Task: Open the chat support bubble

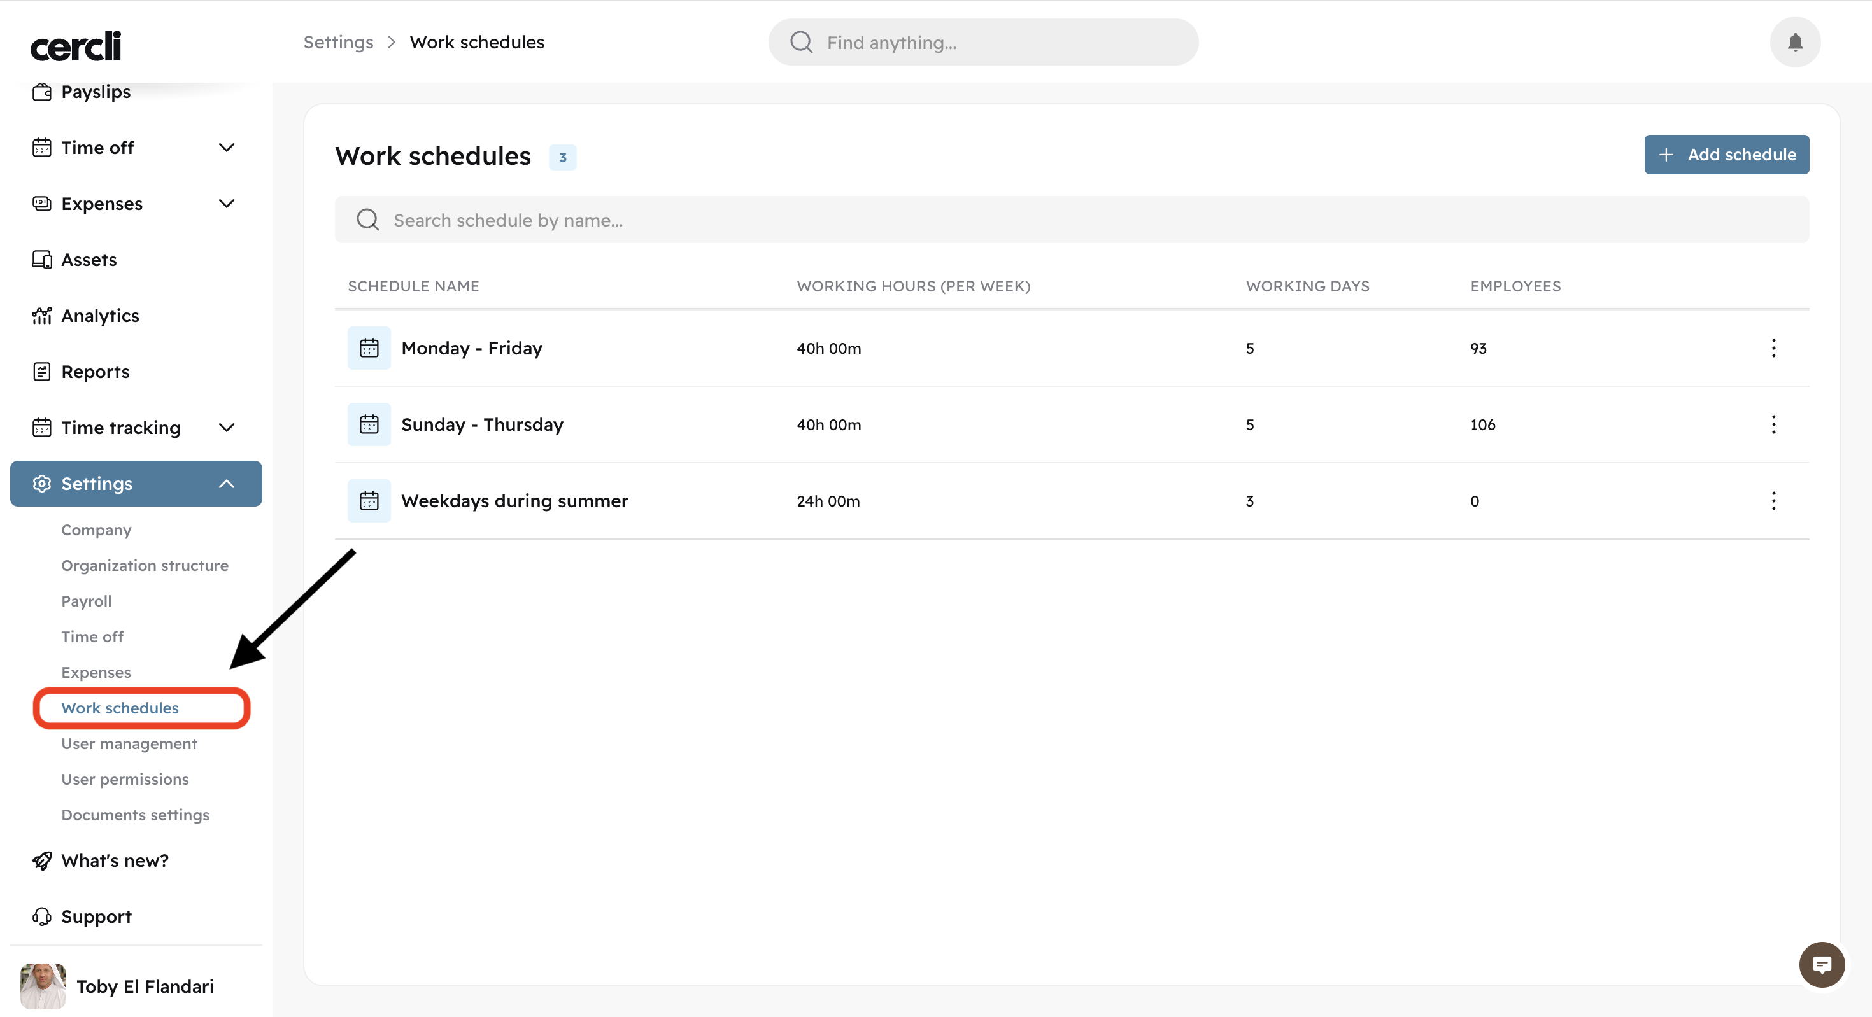Action: (x=1821, y=965)
